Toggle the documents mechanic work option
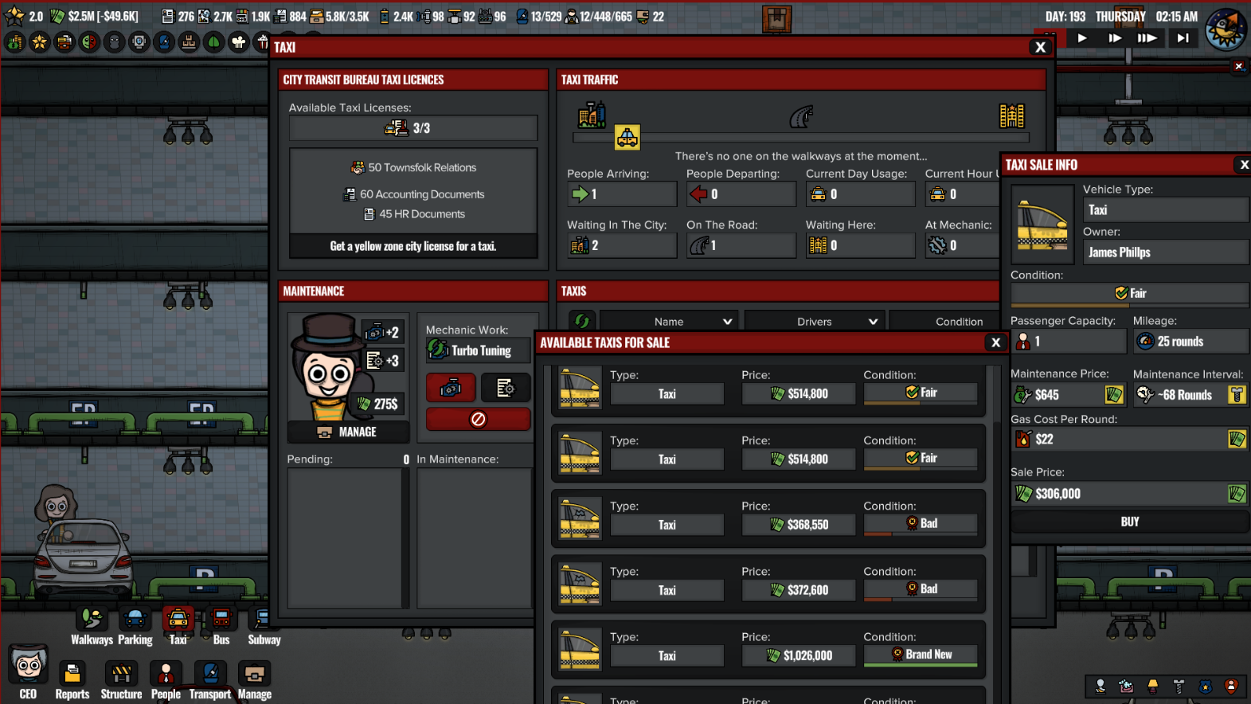Image resolution: width=1251 pixels, height=704 pixels. click(x=505, y=388)
